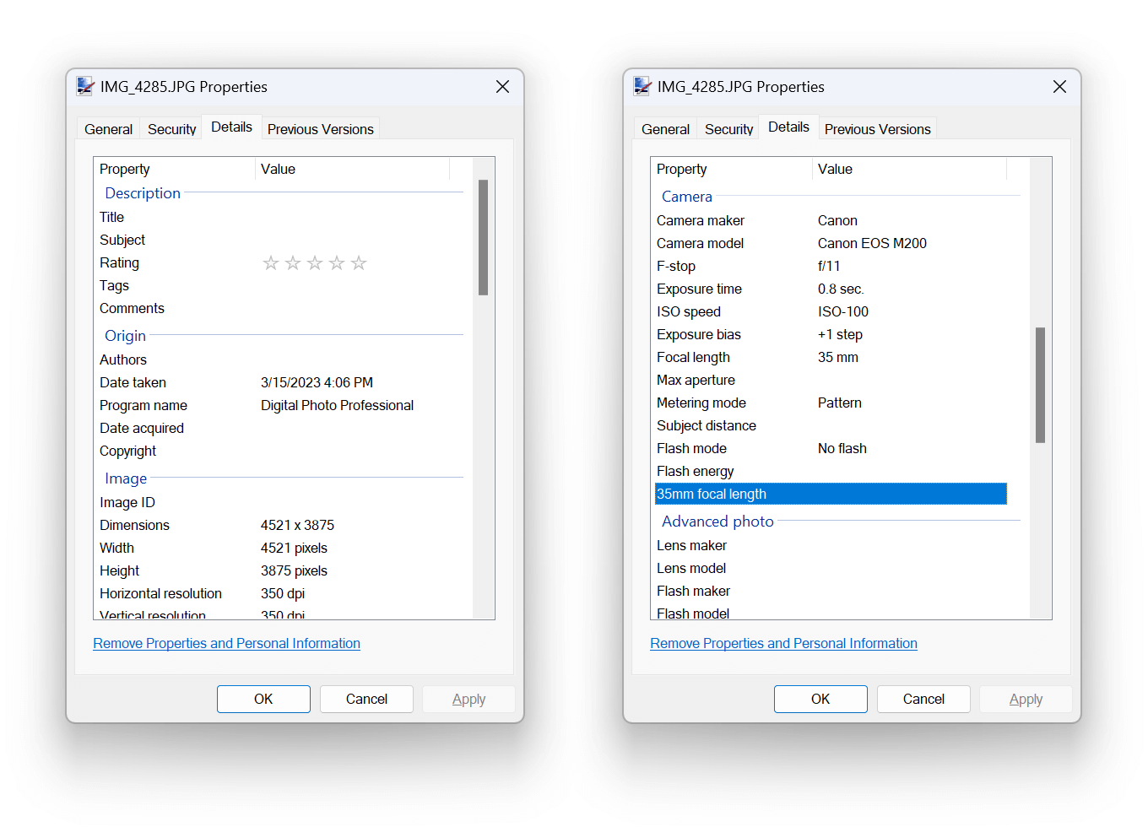Close the dialog showing Camera properties
1148x827 pixels.
tap(1059, 87)
